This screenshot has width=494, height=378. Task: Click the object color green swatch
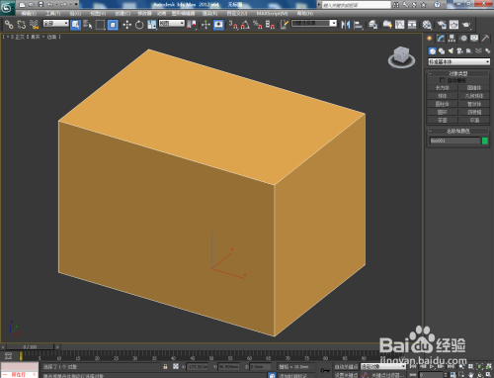(x=485, y=141)
